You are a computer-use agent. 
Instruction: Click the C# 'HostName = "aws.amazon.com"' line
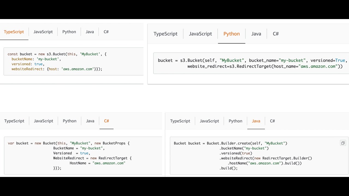click(97, 163)
